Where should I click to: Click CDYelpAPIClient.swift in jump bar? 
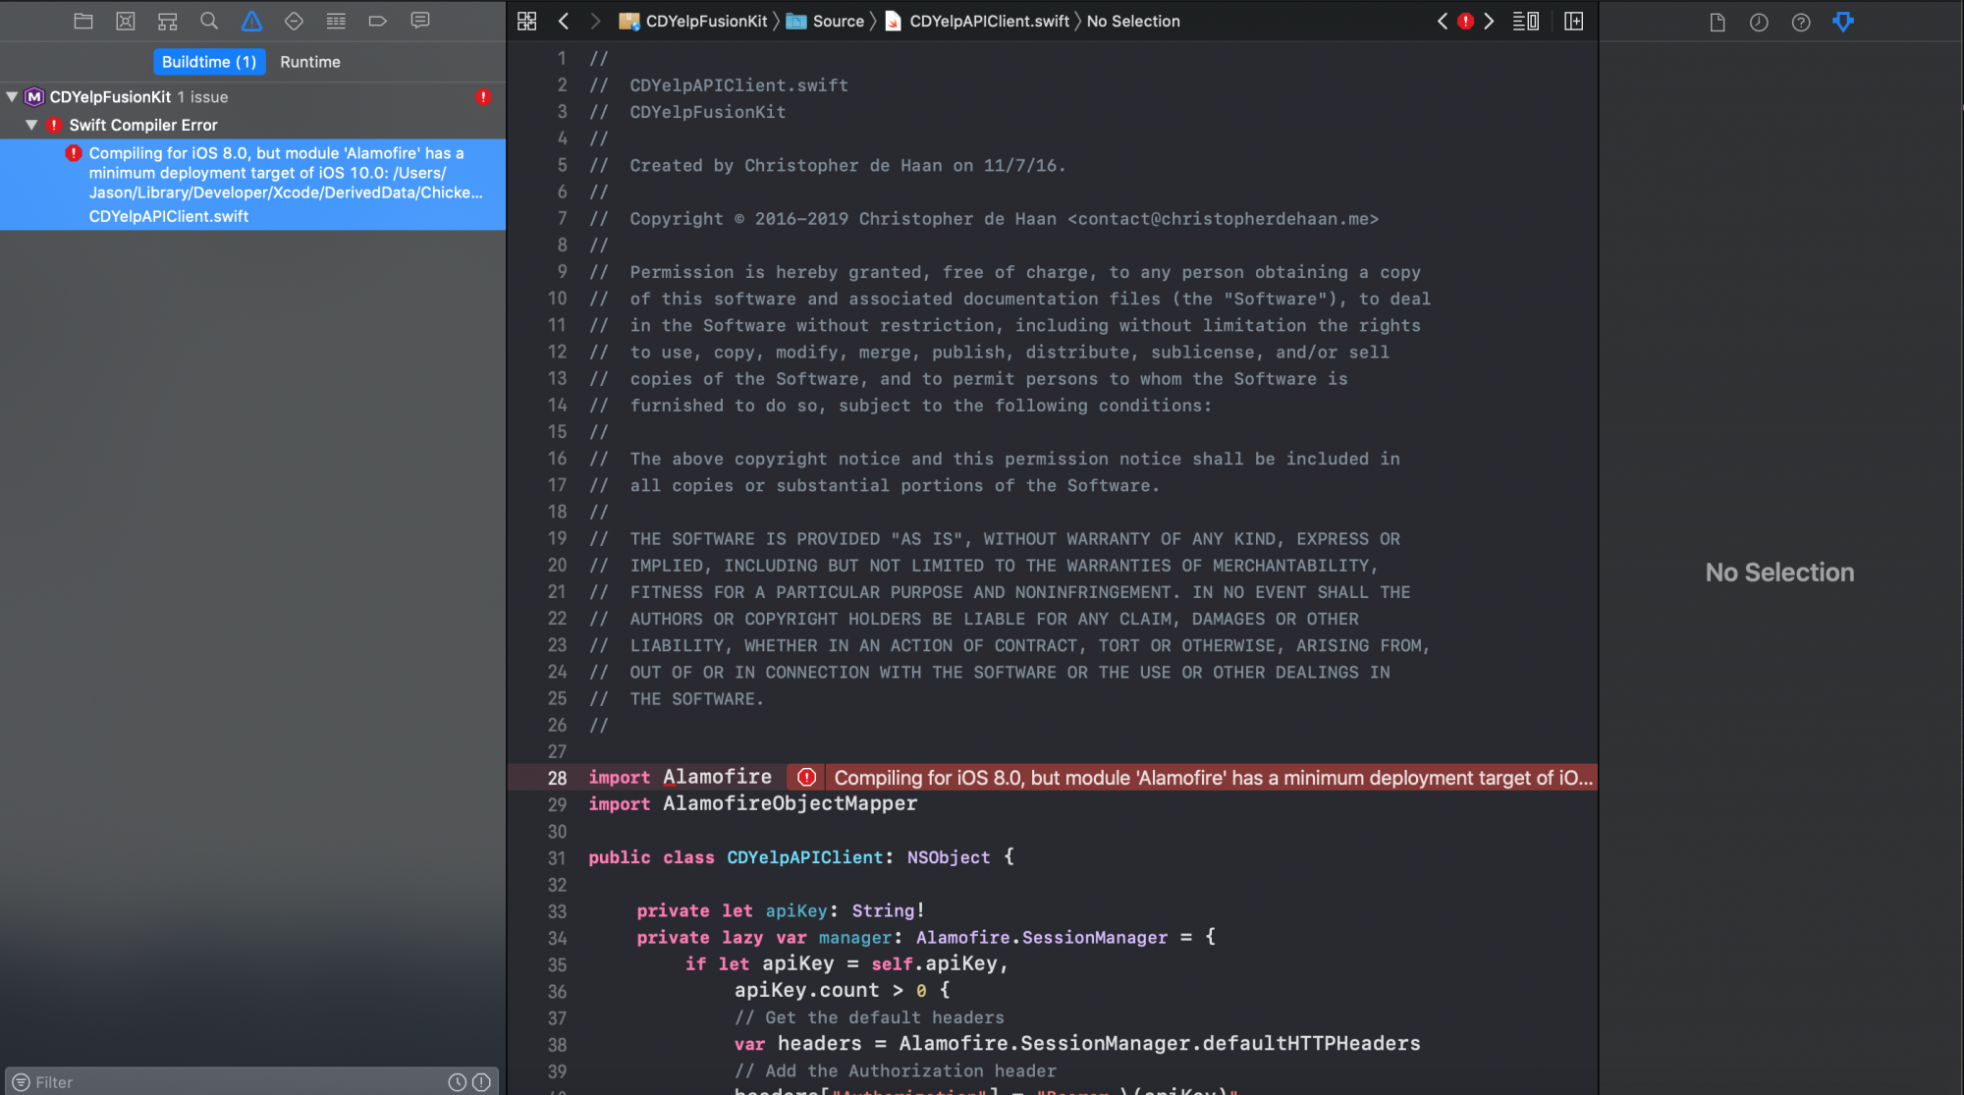(x=977, y=21)
